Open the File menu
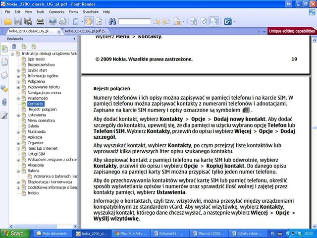Image resolution: width=317 pixels, height=238 pixels. tap(7, 12)
